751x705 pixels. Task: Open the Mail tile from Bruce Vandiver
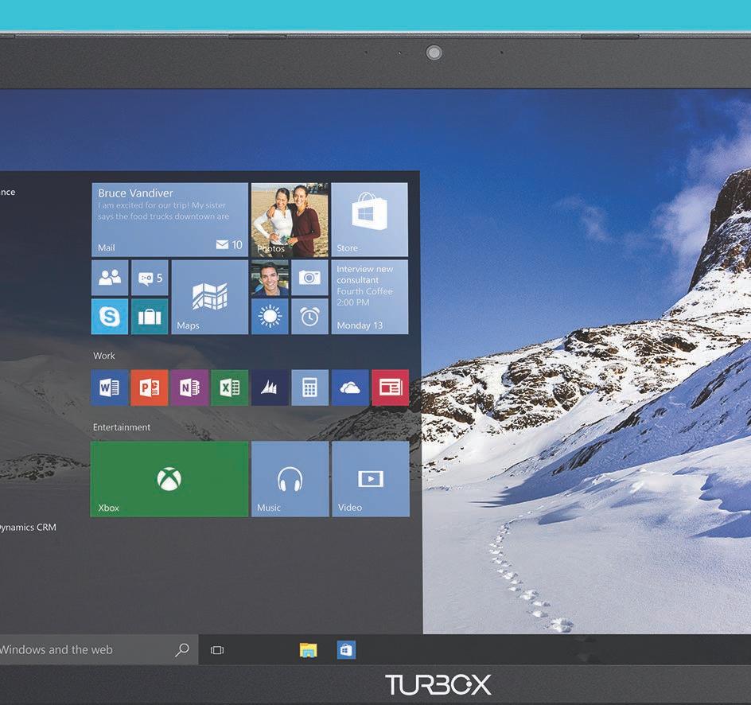coord(169,220)
